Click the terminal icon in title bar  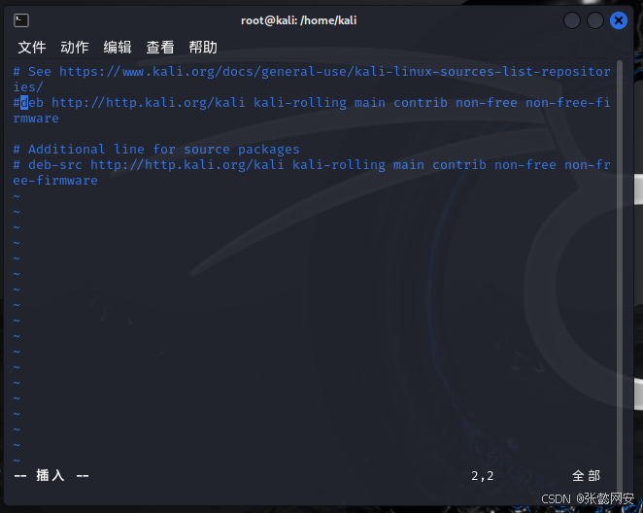(x=21, y=20)
